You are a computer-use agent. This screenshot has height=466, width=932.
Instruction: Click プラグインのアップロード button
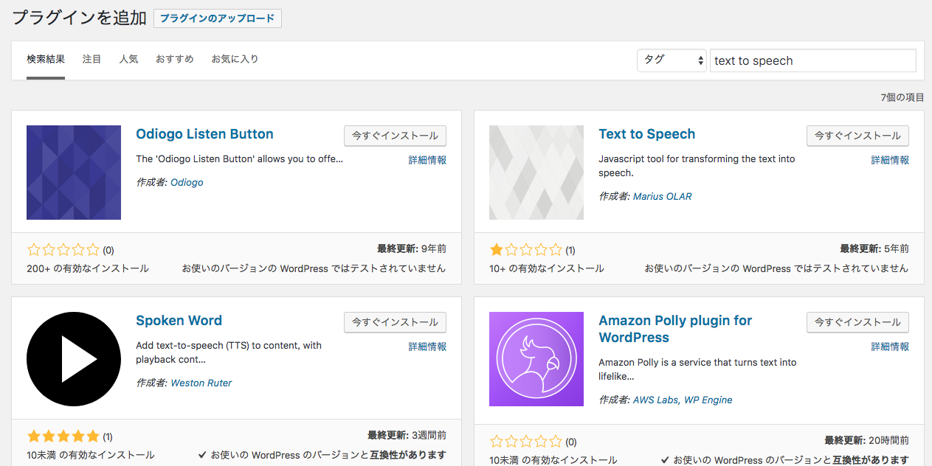[x=218, y=18]
